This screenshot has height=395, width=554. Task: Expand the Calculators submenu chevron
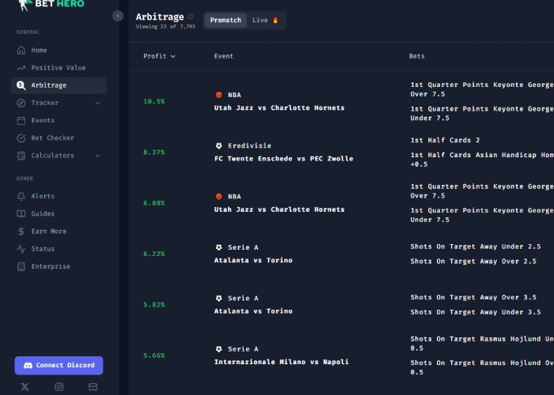pos(97,156)
